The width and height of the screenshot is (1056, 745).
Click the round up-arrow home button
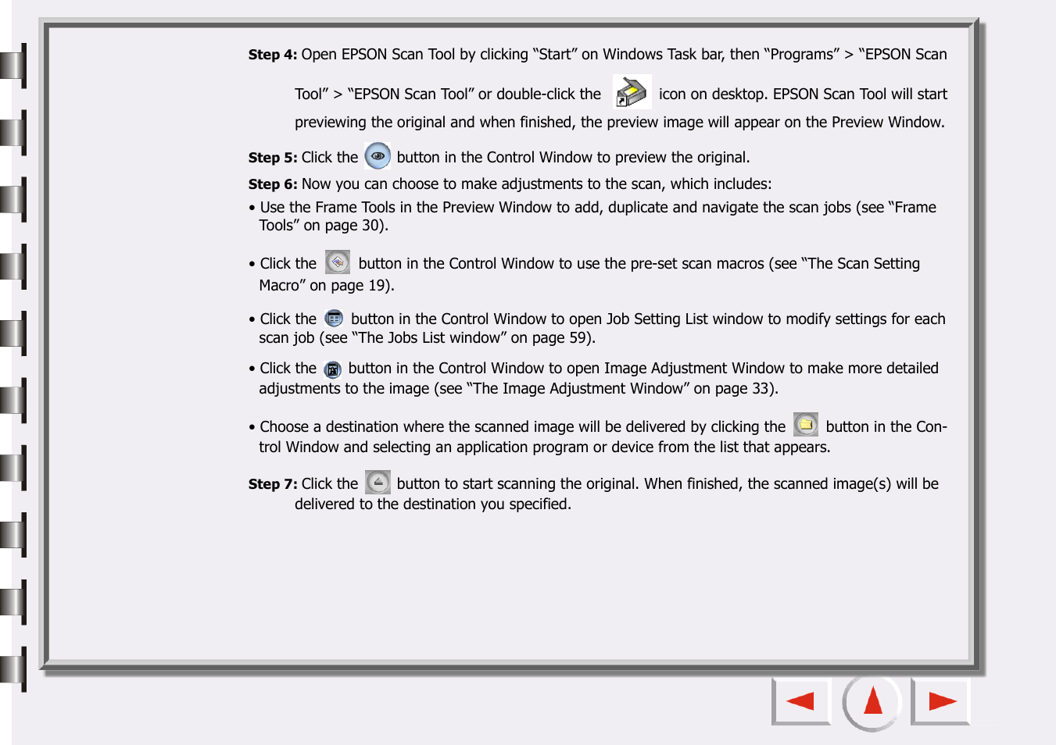pyautogui.click(x=872, y=701)
